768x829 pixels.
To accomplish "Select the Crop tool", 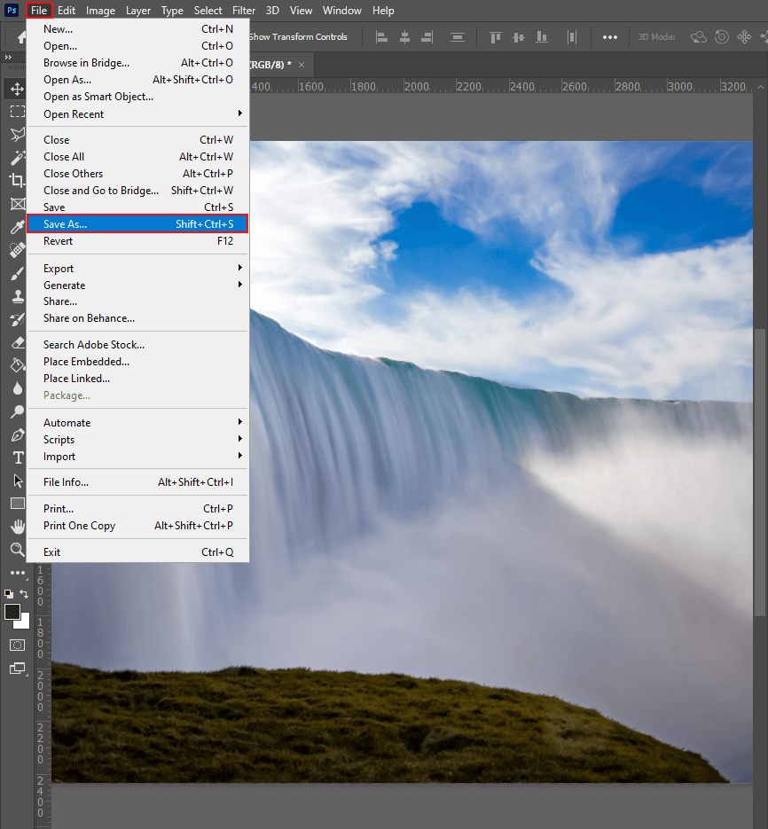I will click(x=17, y=181).
